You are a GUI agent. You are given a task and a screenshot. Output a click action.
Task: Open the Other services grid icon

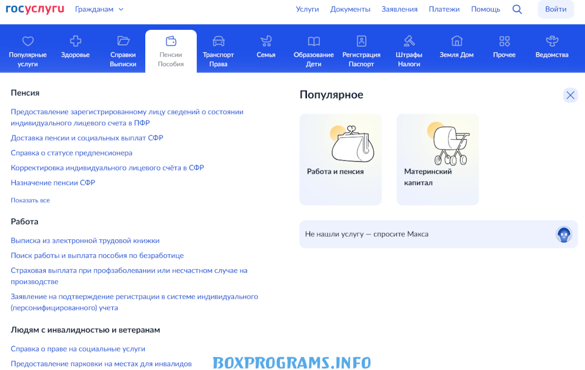pos(504,41)
